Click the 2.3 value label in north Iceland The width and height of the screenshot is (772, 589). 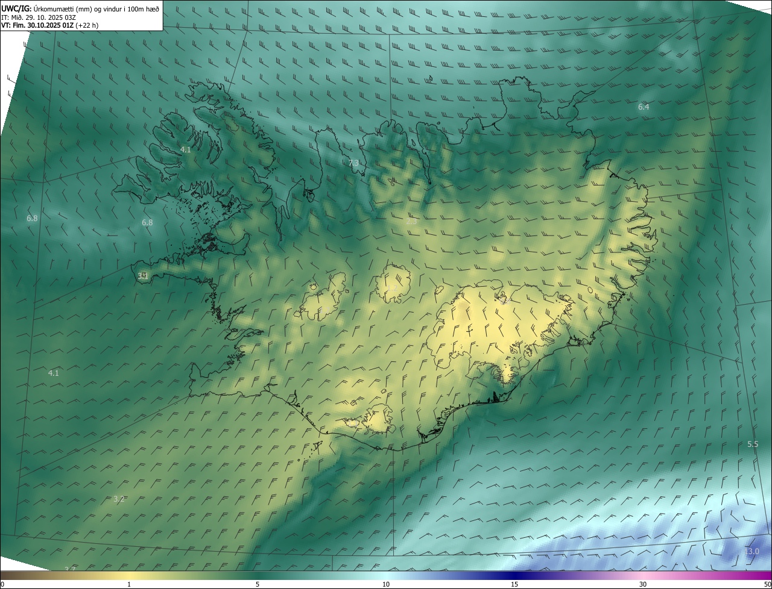pos(411,222)
